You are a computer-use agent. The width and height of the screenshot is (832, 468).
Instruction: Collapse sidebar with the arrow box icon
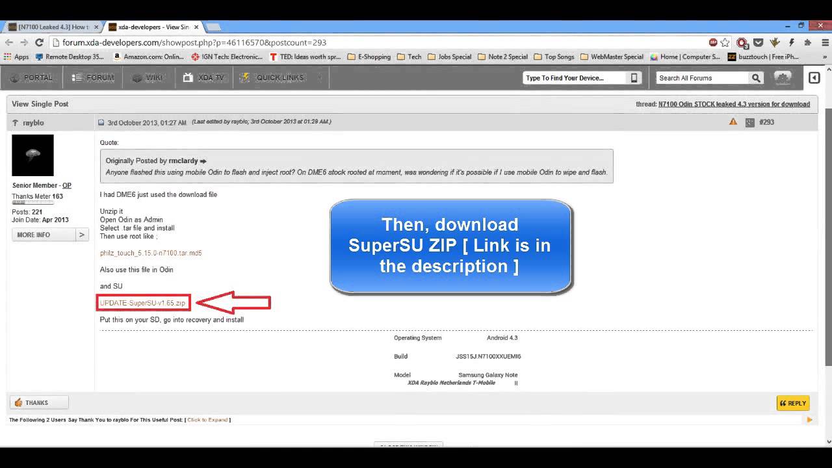point(814,78)
